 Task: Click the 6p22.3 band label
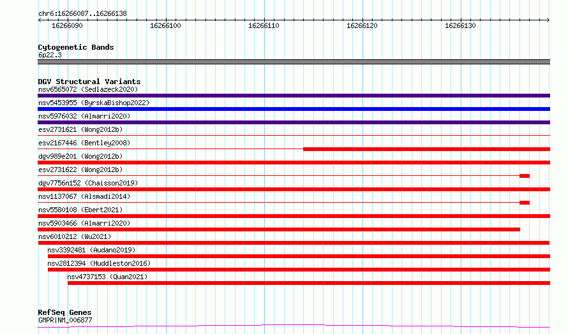coord(50,55)
